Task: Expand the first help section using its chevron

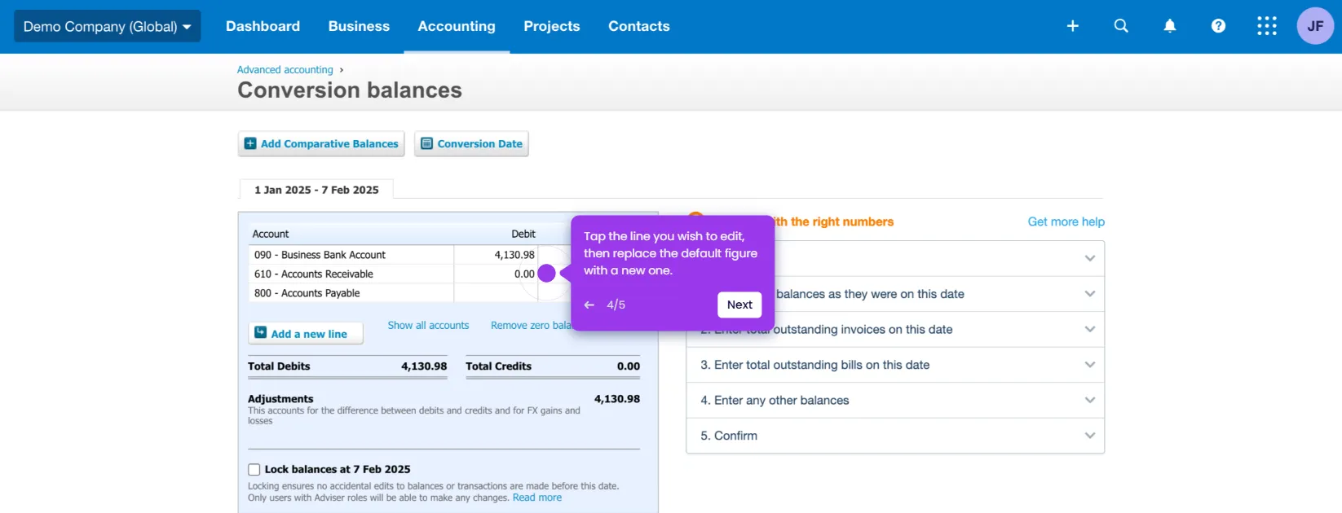Action: click(1090, 258)
